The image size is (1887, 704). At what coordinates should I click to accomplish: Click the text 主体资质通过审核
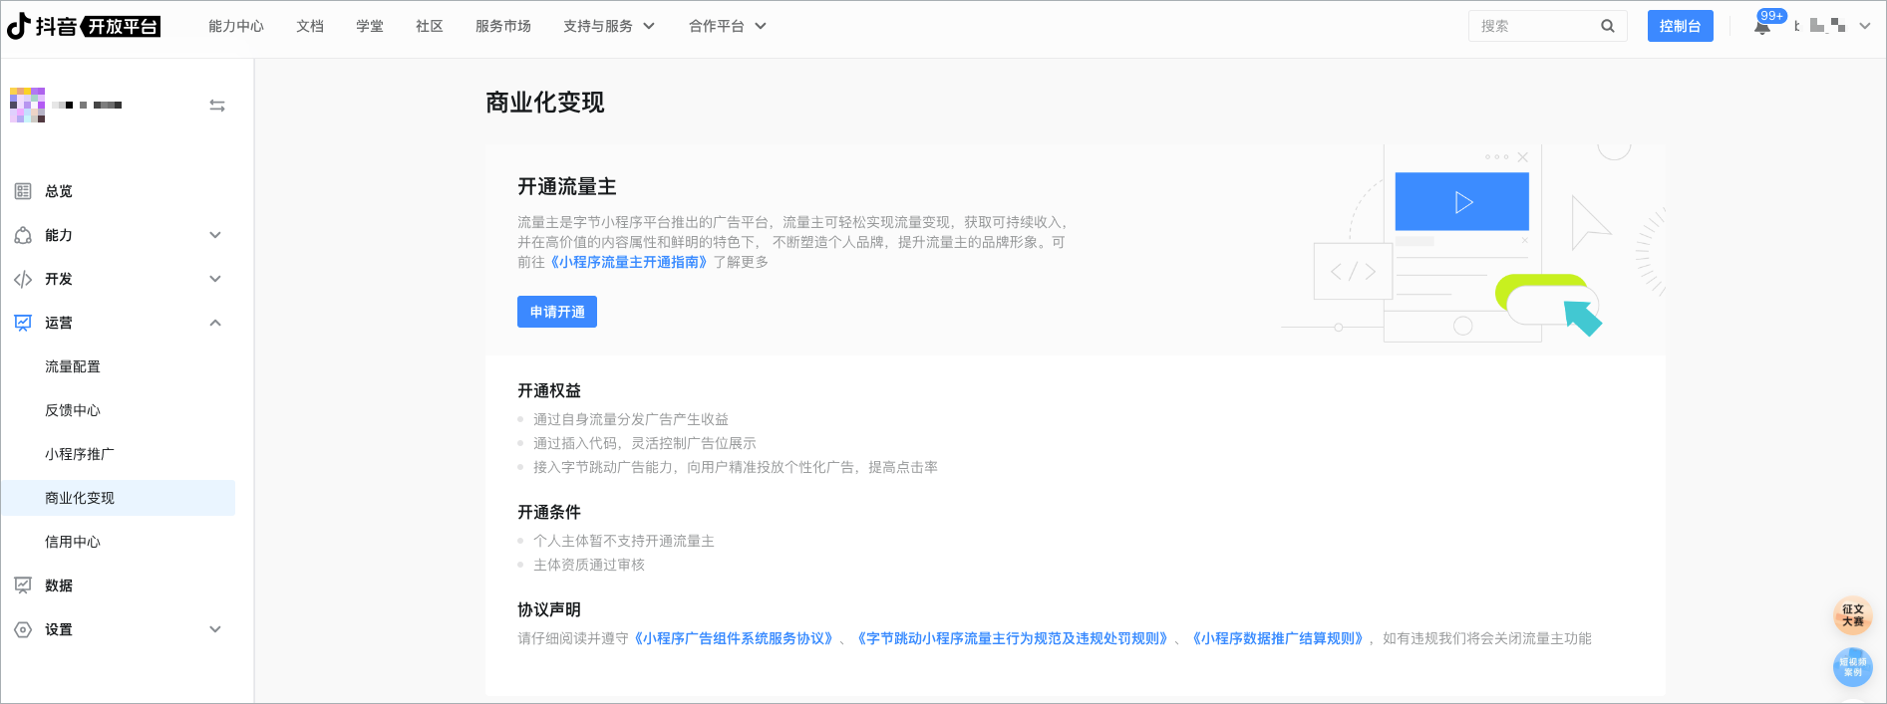pos(589,565)
